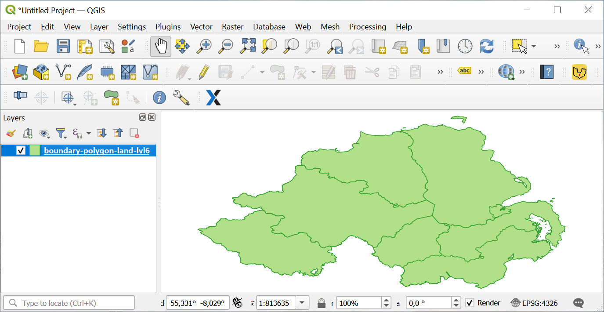Open the Processing menu
Image resolution: width=604 pixels, height=312 pixels.
click(367, 27)
